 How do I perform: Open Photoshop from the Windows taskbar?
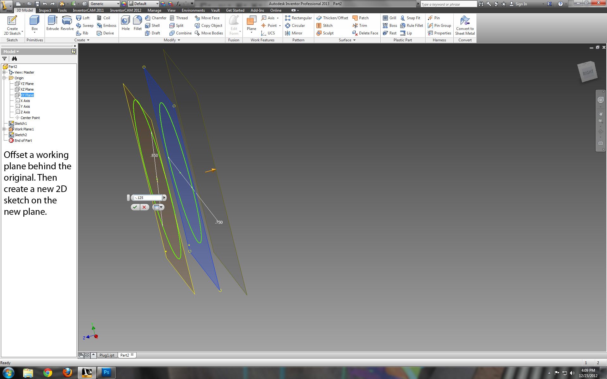coord(106,372)
